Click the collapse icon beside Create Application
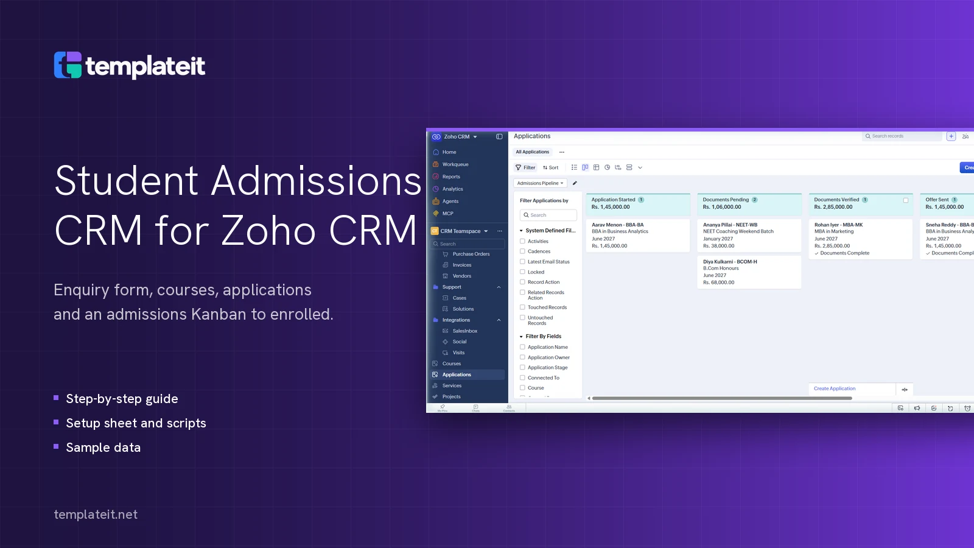Screen dimensions: 974x548 tap(905, 389)
